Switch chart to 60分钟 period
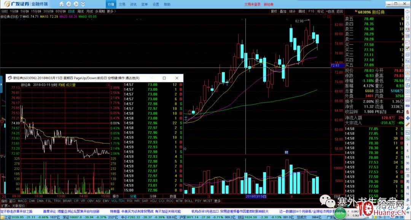Screen dimensions: 411x220 61,11
